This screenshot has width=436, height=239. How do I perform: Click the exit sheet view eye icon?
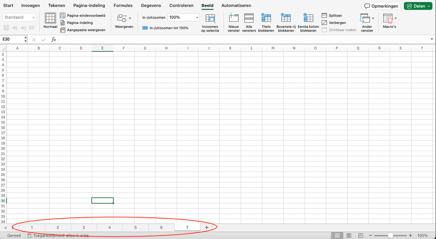click(x=15, y=28)
